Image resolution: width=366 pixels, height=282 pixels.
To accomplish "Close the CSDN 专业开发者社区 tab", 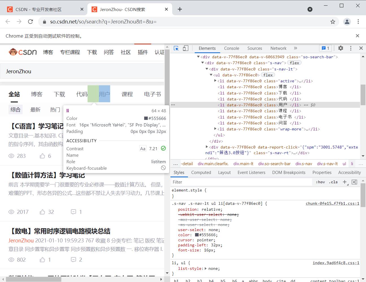I will pos(82,9).
